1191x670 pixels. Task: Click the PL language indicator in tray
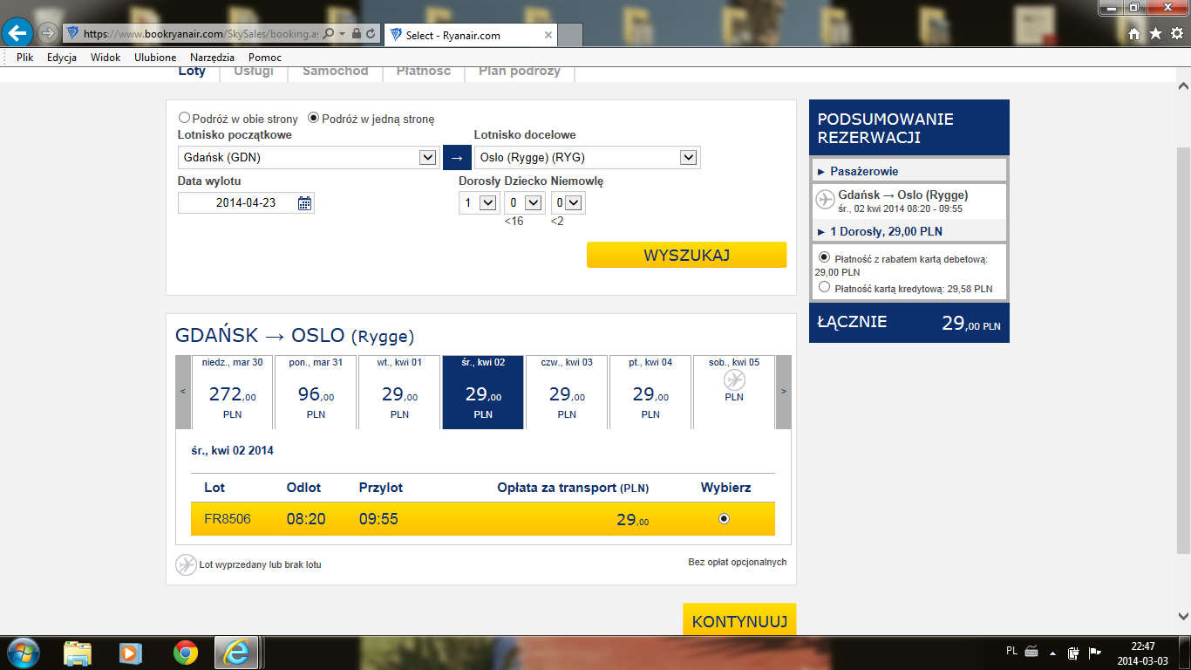[x=1011, y=651]
